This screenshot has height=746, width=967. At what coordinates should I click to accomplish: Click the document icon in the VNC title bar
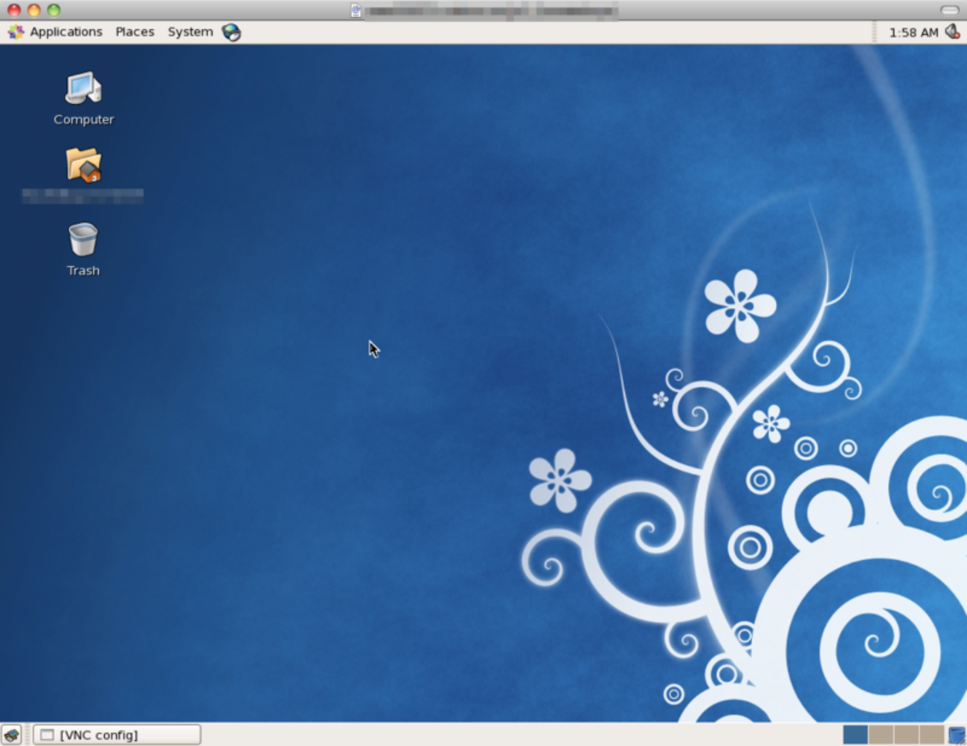pyautogui.click(x=356, y=10)
